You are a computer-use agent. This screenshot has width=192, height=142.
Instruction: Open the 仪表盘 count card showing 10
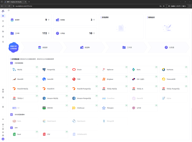75,33
